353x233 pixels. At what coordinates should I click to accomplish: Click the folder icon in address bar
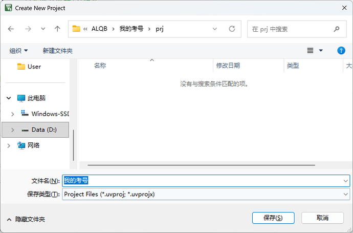(x=76, y=29)
